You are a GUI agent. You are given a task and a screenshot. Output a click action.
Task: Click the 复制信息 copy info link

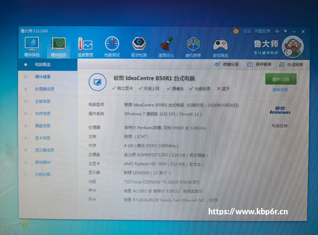point(280,90)
